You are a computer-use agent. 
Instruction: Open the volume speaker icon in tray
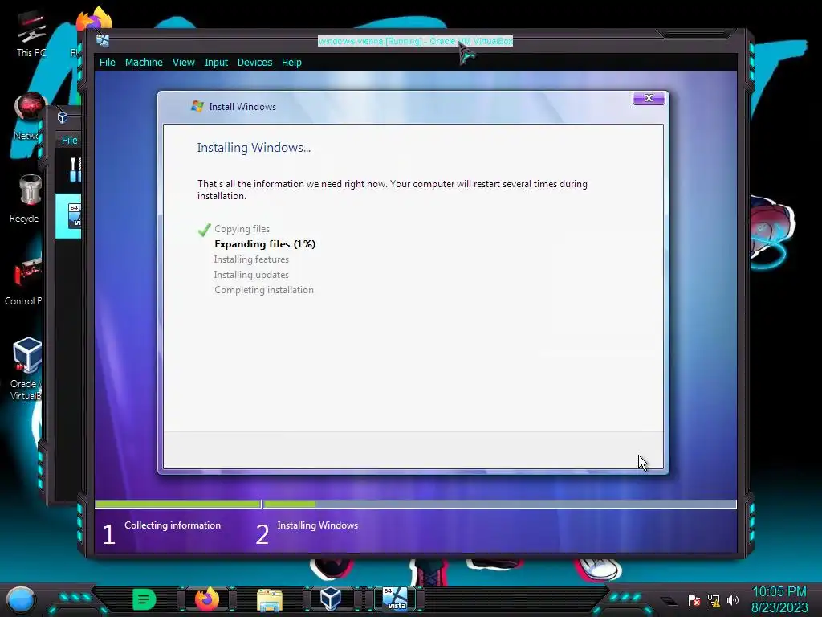point(733,599)
